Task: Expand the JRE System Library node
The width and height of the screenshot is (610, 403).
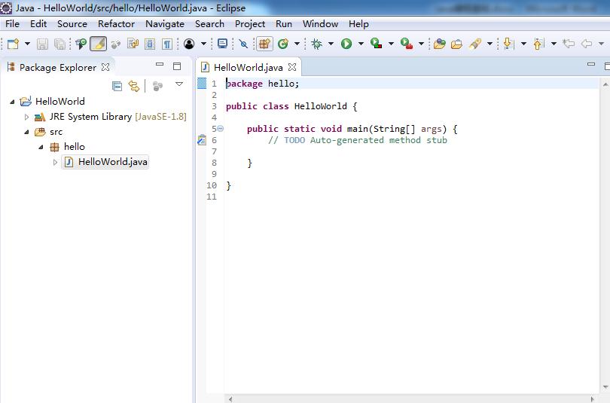Action: [x=26, y=117]
